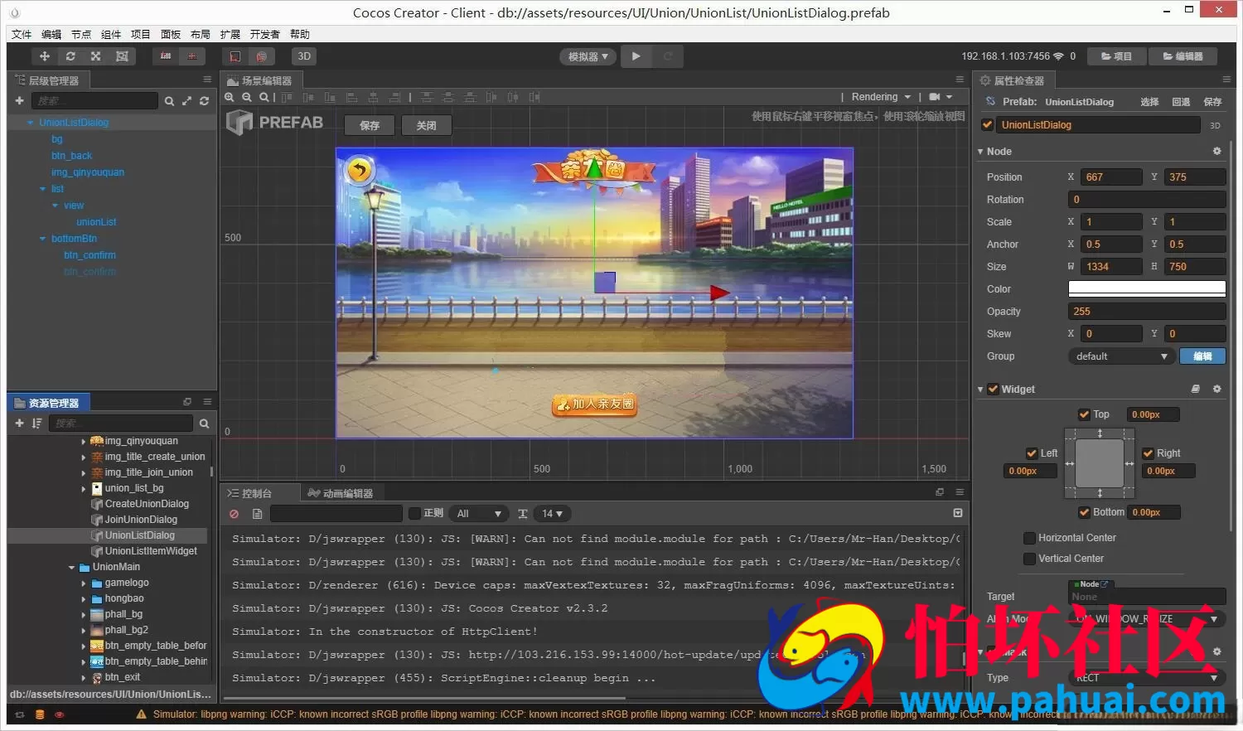Toggle Widget Left alignment checkbox

click(x=1032, y=453)
